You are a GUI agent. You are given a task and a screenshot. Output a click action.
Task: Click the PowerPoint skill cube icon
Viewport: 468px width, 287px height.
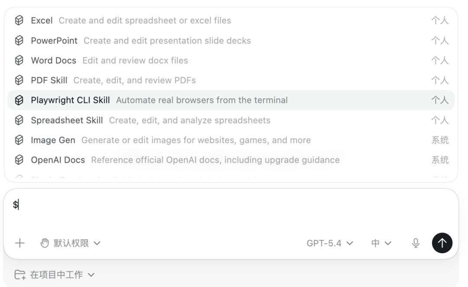pos(19,41)
